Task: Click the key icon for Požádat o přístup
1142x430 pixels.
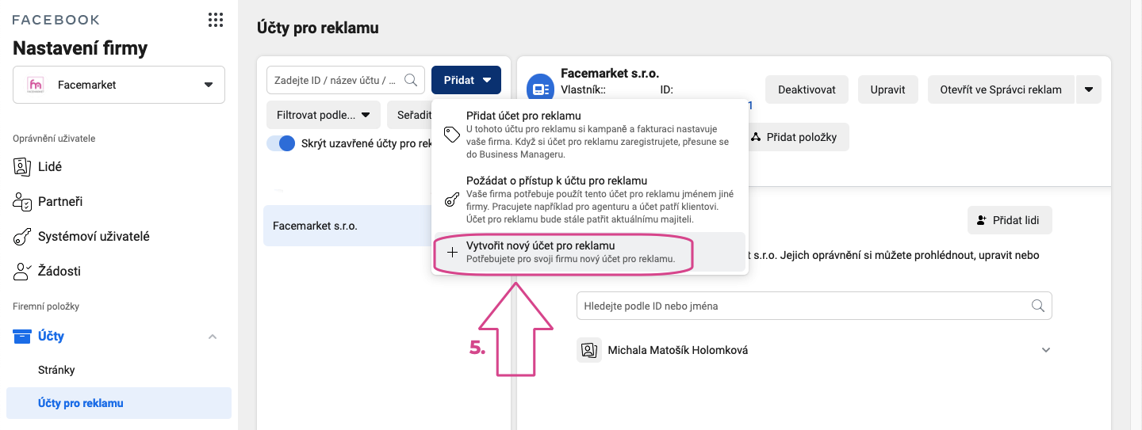Action: point(452,200)
